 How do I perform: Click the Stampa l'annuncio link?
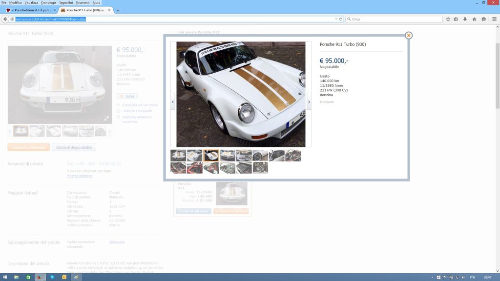point(137,111)
